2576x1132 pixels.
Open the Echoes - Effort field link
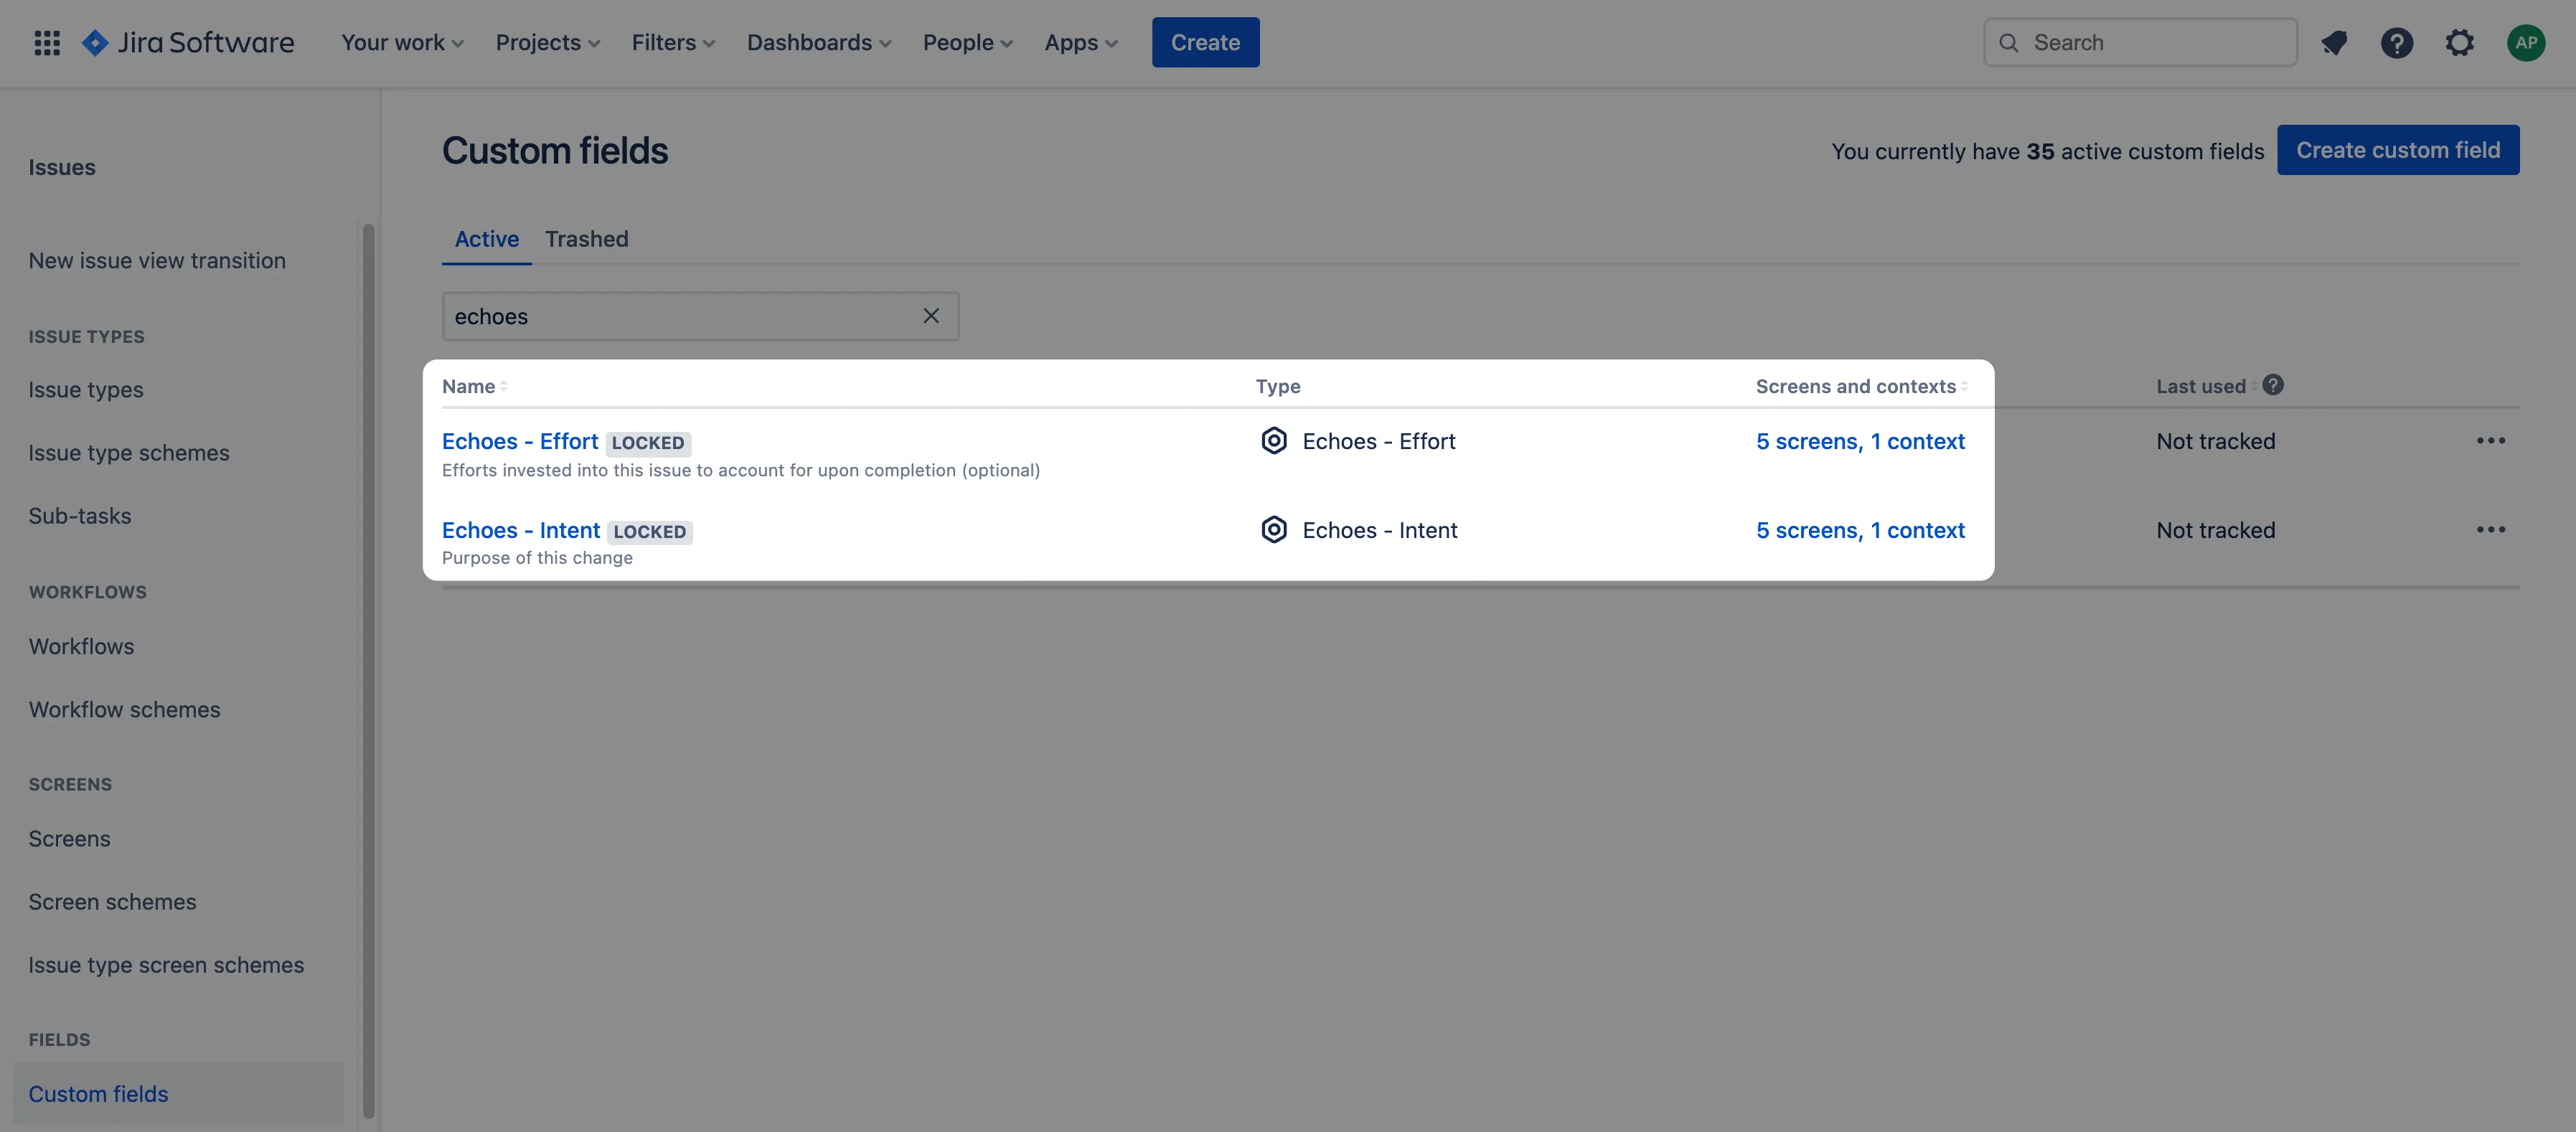(519, 441)
